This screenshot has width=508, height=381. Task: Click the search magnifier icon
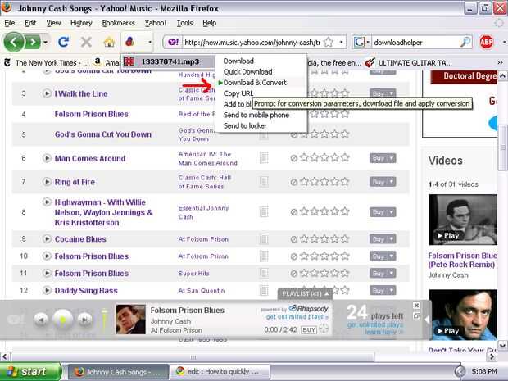point(465,42)
